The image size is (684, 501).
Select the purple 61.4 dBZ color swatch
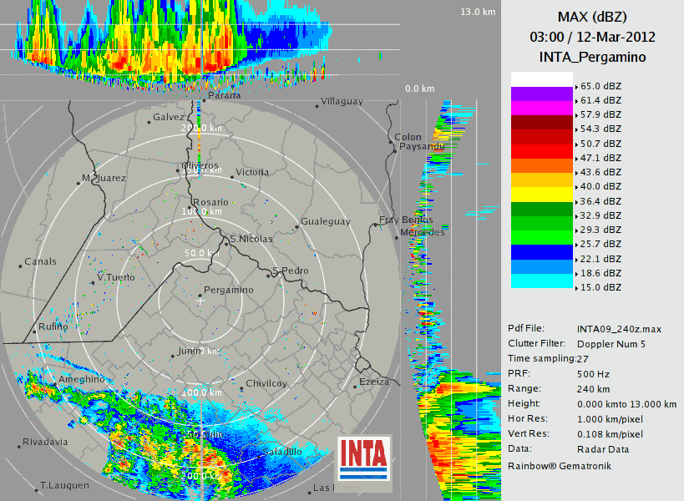pos(541,94)
